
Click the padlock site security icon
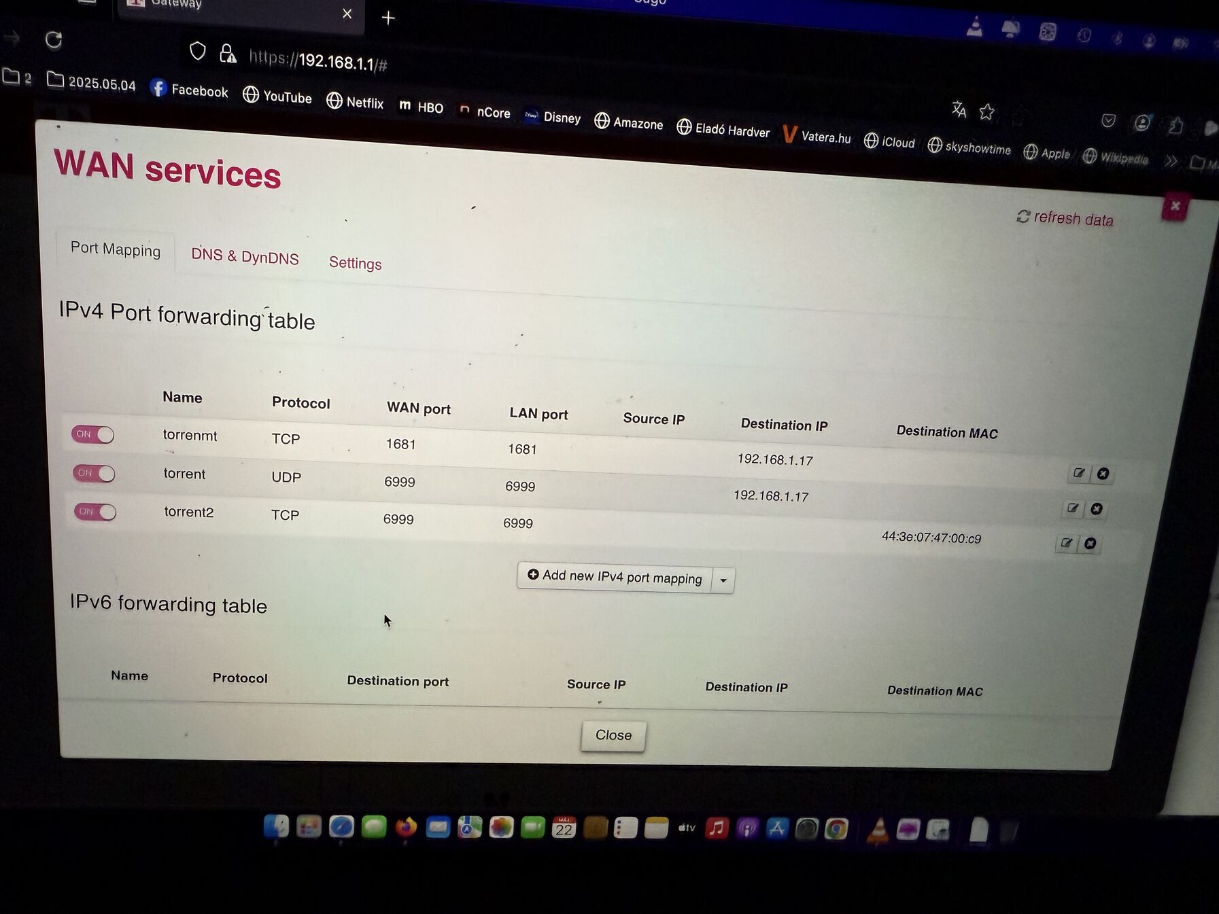pos(228,54)
